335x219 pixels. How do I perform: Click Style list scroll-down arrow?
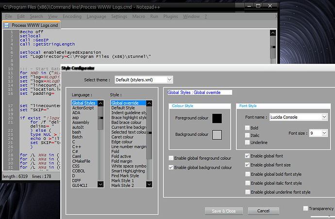(x=149, y=184)
